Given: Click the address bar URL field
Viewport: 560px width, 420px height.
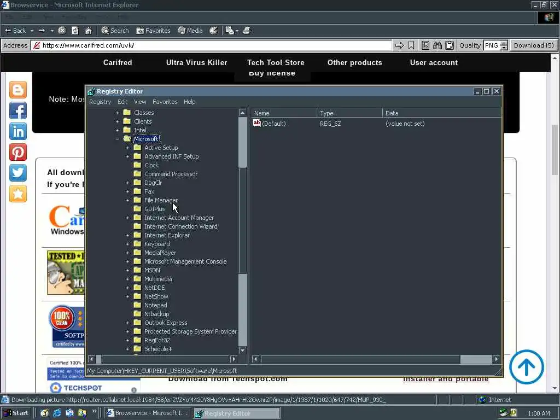Looking at the screenshot, I should (x=212, y=45).
